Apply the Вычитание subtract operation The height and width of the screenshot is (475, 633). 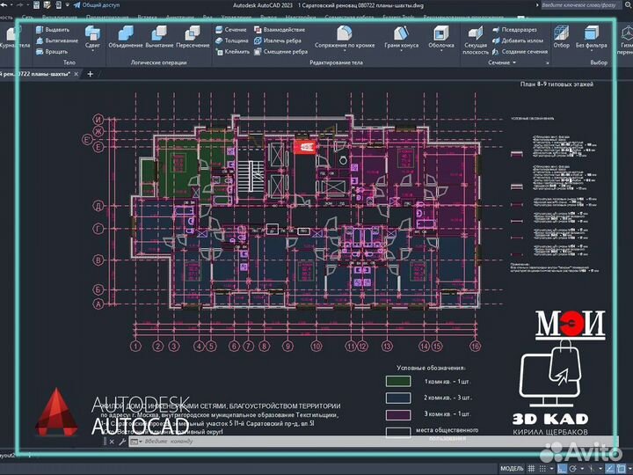[159, 37]
